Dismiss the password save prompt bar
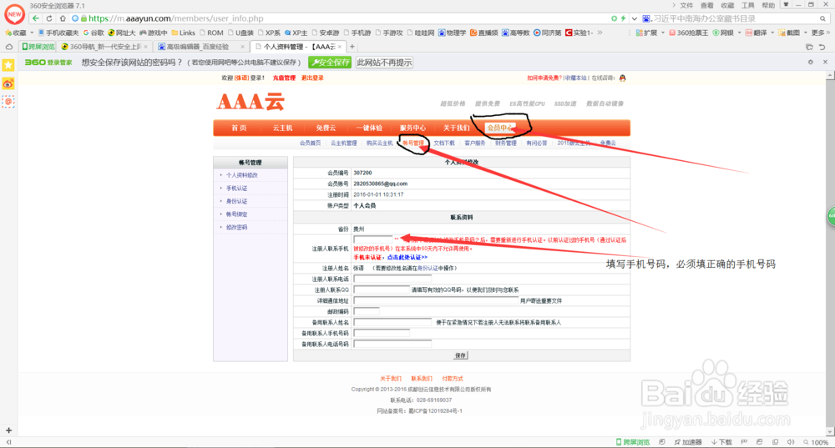This screenshot has height=448, width=835. pos(826,63)
